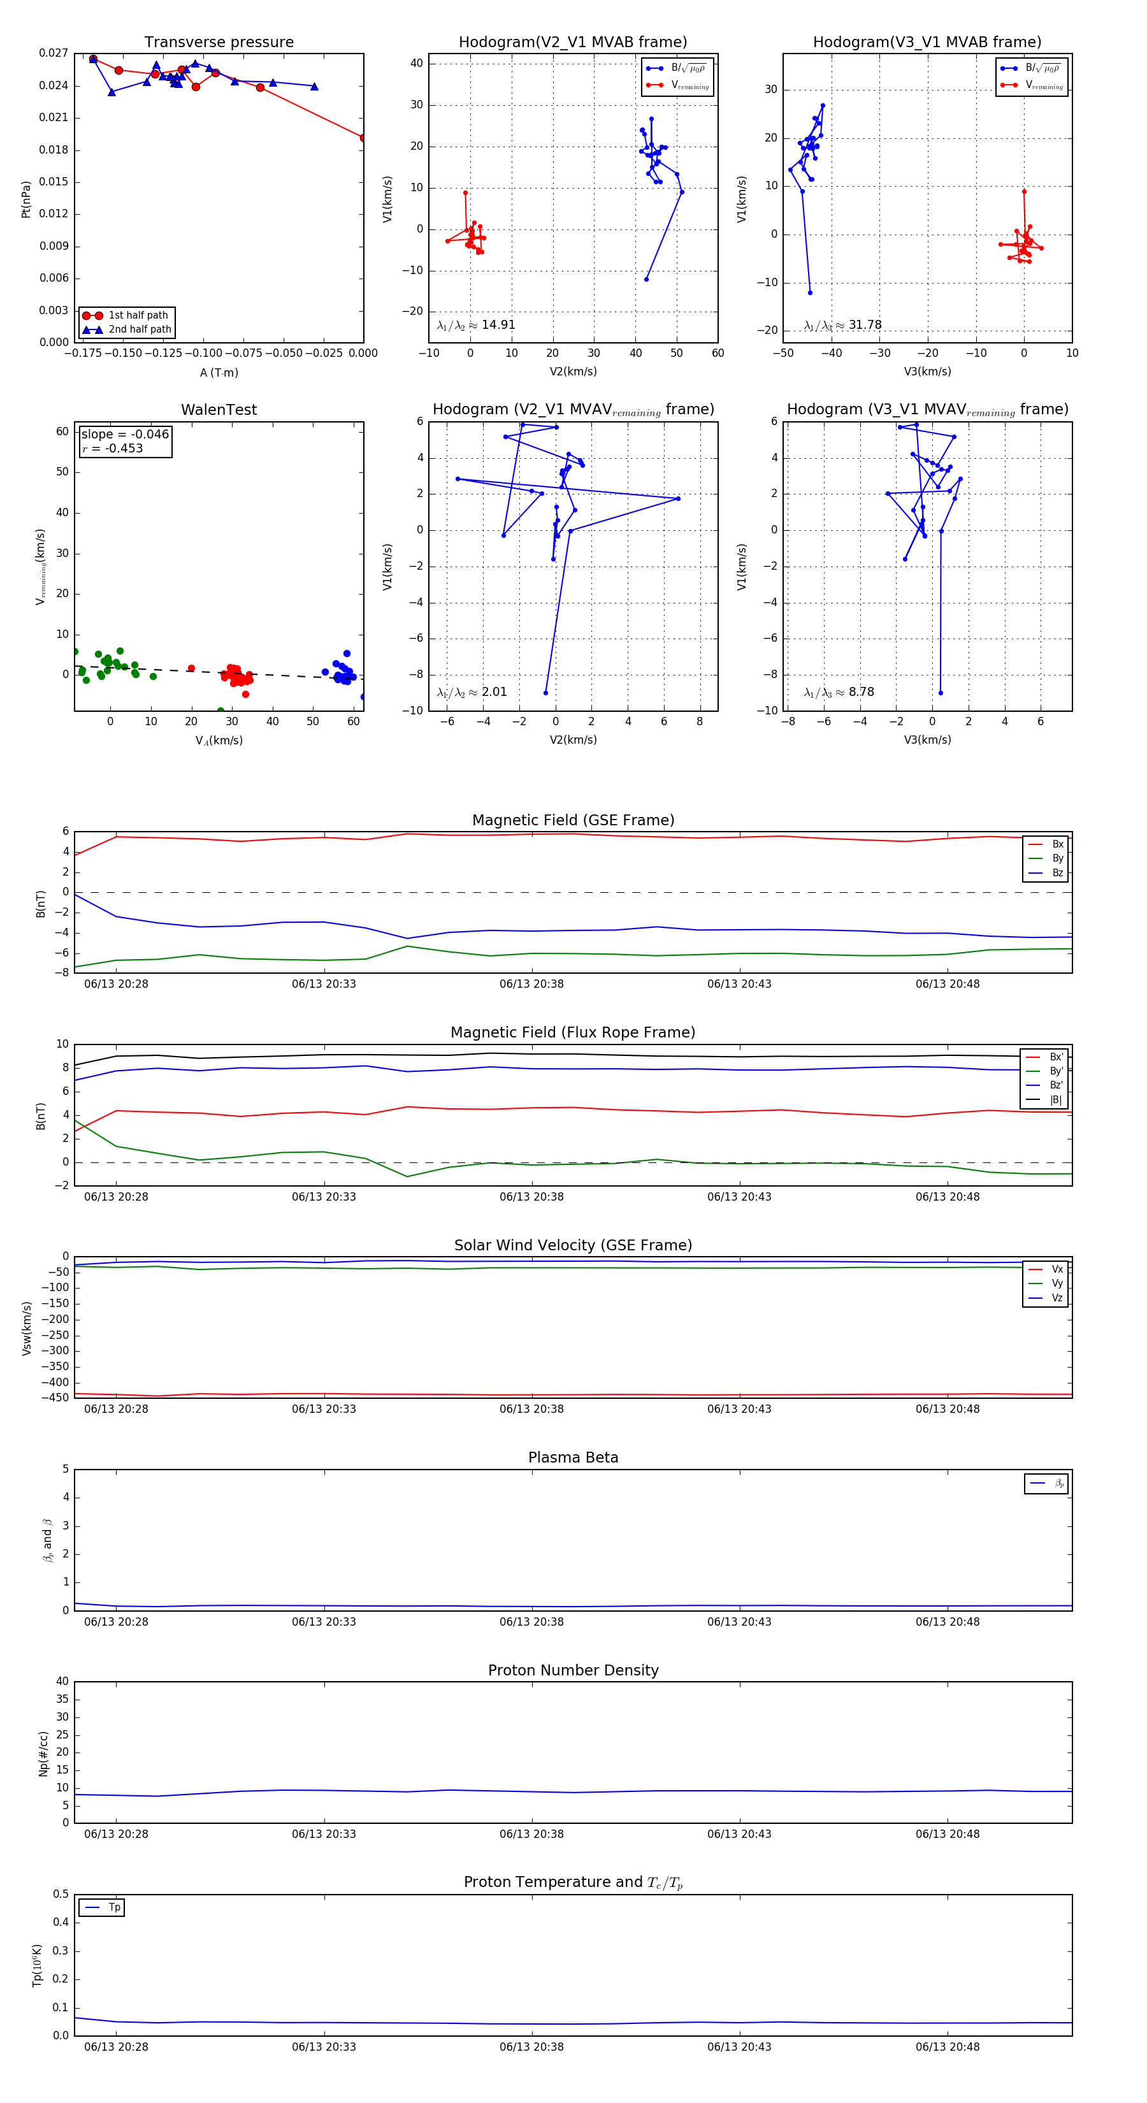1147x2103 pixels.
Task: Click the VA(km/s) axis label in WalenTest
Action: click(x=219, y=741)
